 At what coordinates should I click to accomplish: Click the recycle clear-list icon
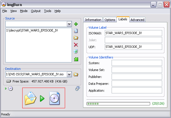tap(76, 52)
